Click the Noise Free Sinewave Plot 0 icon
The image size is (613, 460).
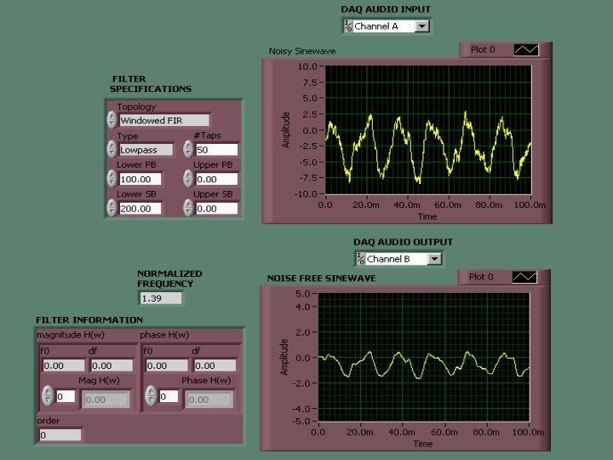pyautogui.click(x=524, y=278)
